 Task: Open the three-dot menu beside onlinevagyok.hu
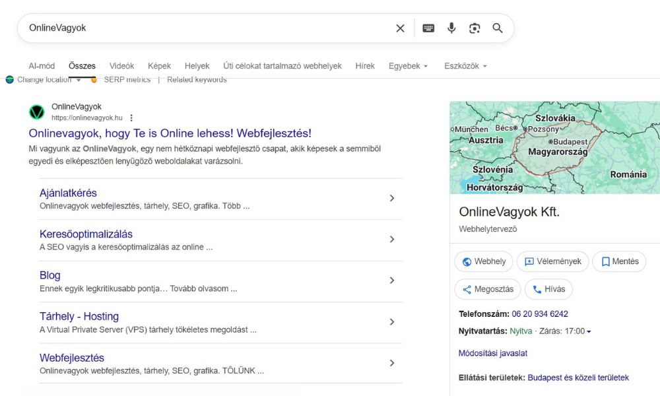pos(131,117)
